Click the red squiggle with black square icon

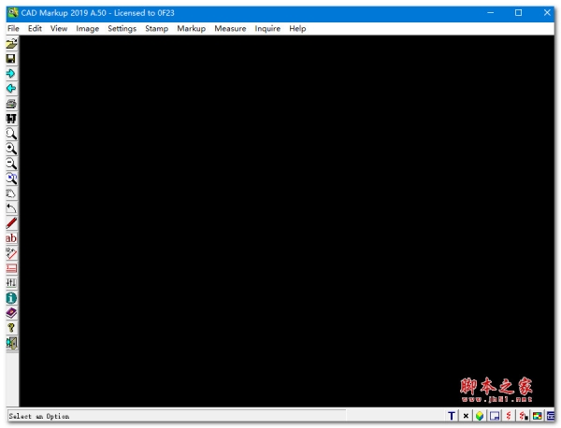tap(523, 416)
